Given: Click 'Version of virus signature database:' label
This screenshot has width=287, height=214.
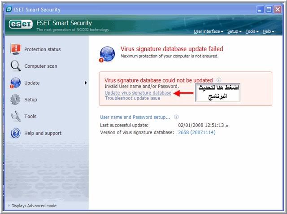Looking at the screenshot, I should (x=137, y=132).
